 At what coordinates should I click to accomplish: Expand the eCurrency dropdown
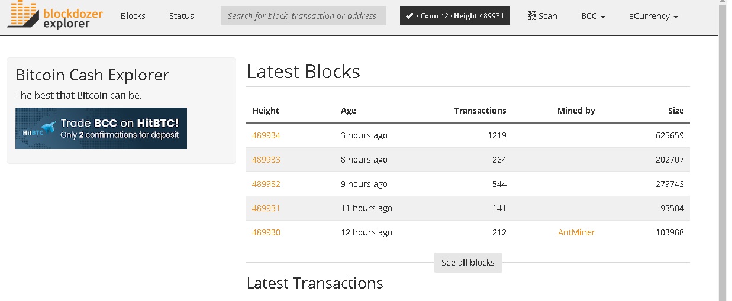[653, 16]
